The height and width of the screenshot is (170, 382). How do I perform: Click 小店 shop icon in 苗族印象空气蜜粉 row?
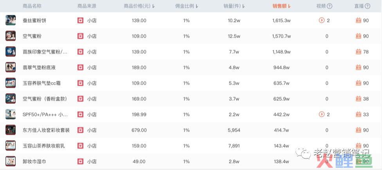pos(80,51)
